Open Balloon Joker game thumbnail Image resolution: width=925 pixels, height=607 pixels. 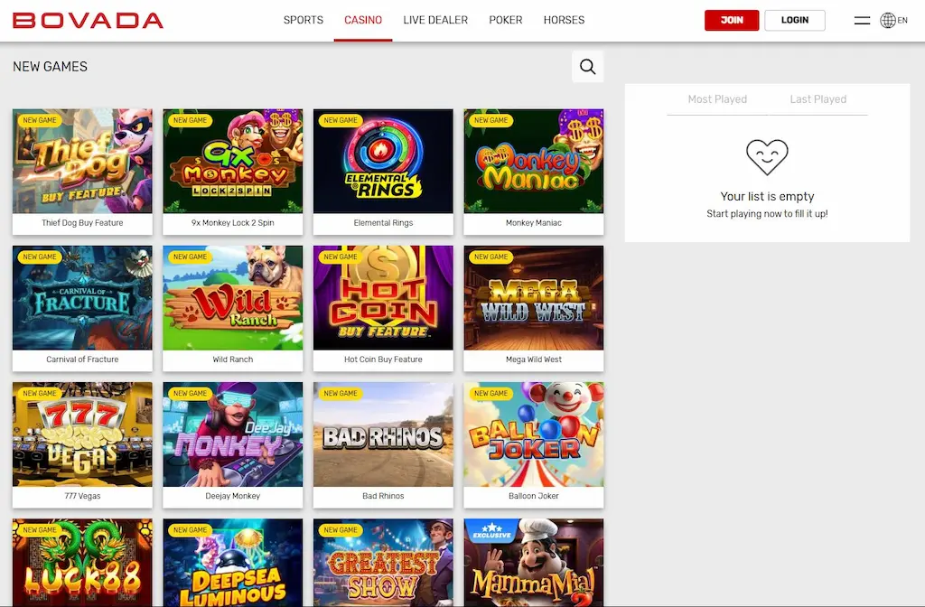533,434
